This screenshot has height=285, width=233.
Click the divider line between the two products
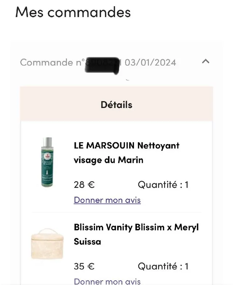point(116,212)
